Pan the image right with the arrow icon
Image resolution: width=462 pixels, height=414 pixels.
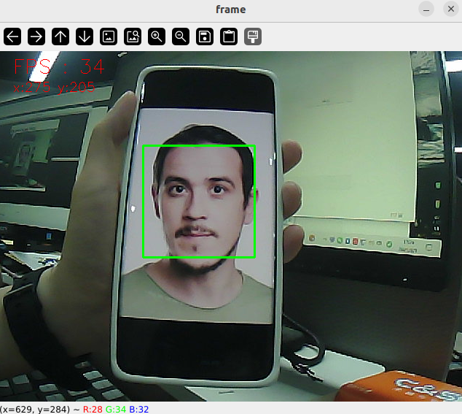(x=36, y=37)
